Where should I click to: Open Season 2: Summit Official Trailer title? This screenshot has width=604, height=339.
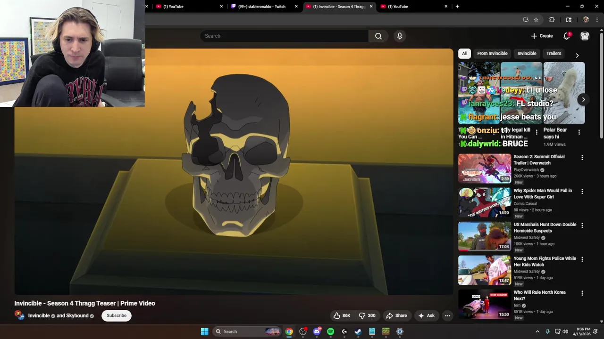point(539,160)
